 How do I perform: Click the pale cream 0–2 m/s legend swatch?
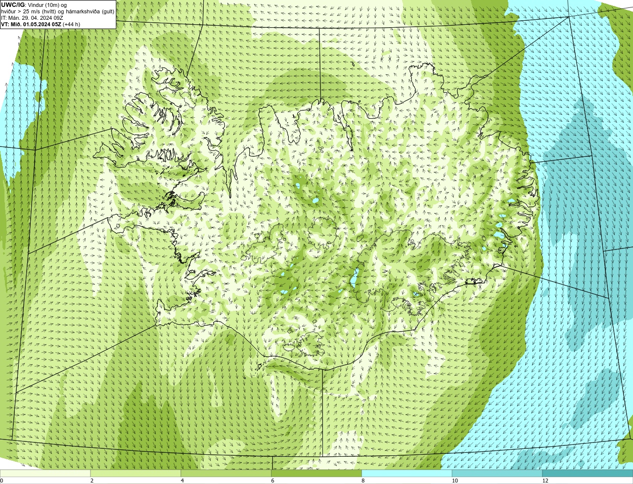point(45,474)
